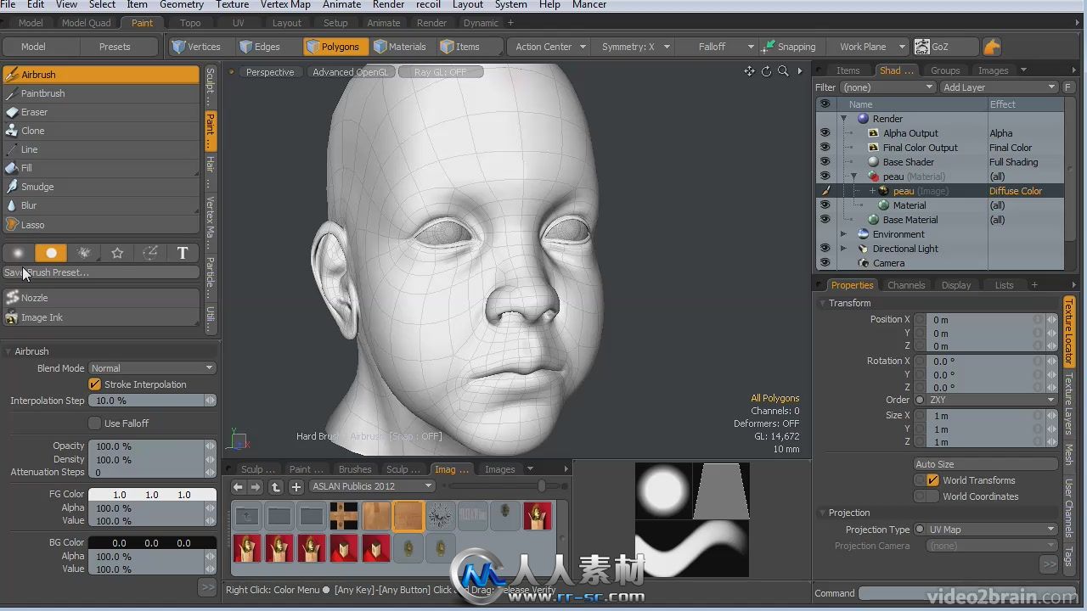Expand the Environment tree item

tap(844, 234)
